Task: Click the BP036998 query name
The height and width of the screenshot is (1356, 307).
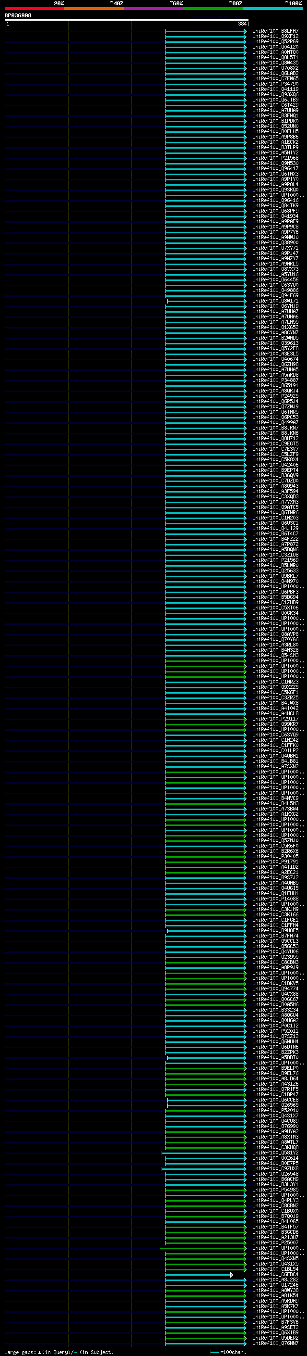Action: click(18, 16)
